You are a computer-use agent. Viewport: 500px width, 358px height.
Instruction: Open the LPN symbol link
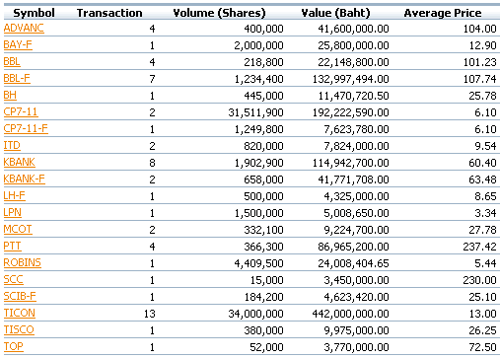(13, 213)
